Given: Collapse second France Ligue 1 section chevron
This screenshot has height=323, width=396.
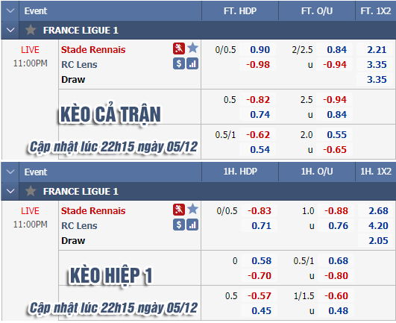Looking at the screenshot, I should (10, 191).
